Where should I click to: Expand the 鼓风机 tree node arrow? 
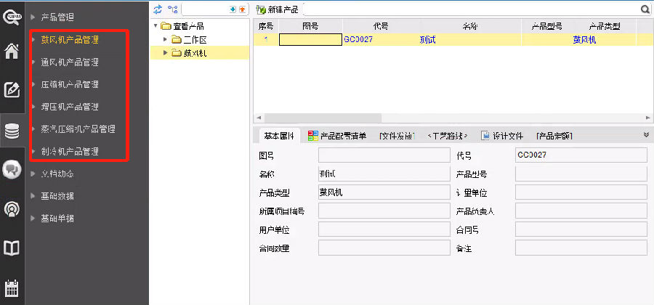(165, 53)
